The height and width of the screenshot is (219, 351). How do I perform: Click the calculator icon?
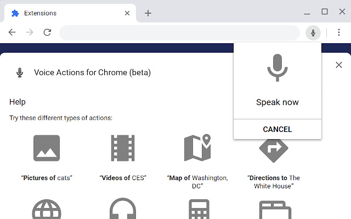tap(197, 210)
